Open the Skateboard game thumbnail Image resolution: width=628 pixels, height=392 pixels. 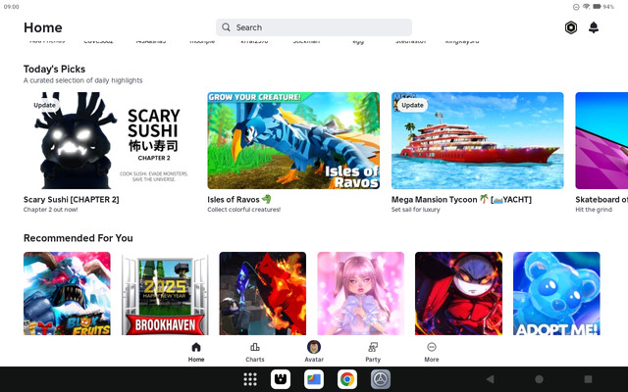point(602,140)
